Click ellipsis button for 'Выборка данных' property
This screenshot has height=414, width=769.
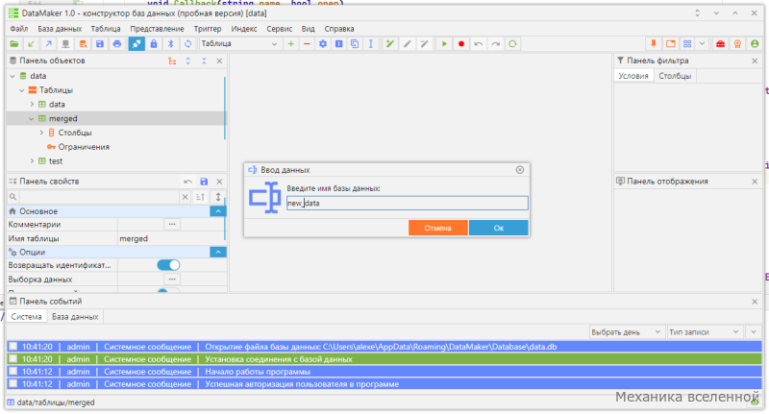click(x=172, y=280)
